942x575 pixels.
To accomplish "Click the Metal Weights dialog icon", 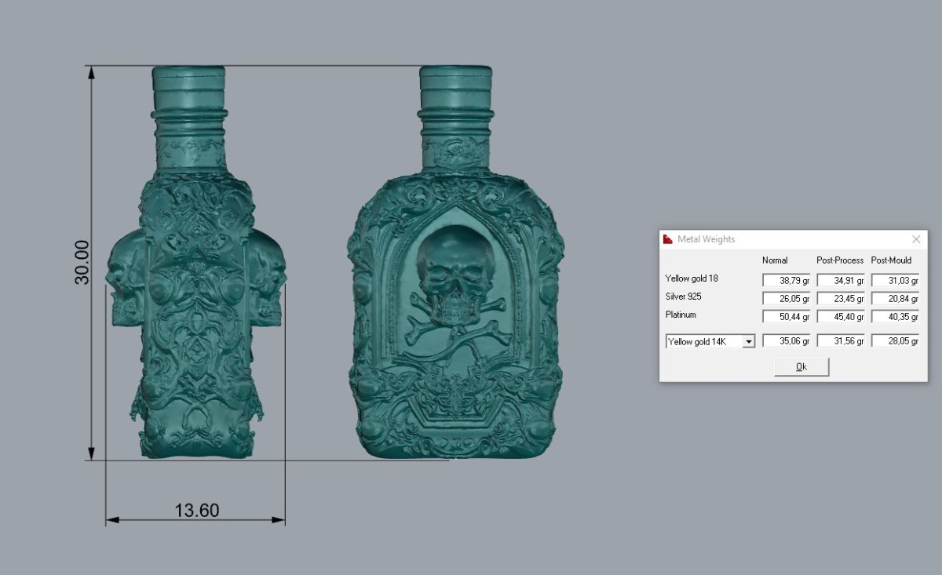I will 668,239.
